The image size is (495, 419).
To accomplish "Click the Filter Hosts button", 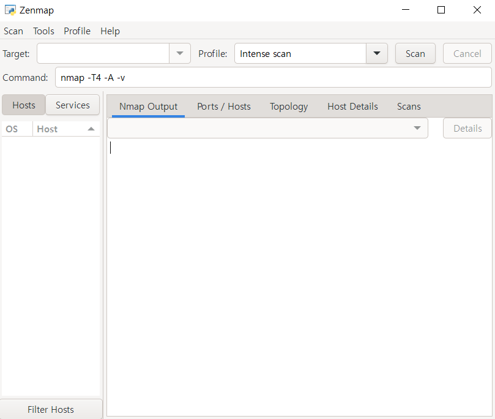I will (51, 410).
